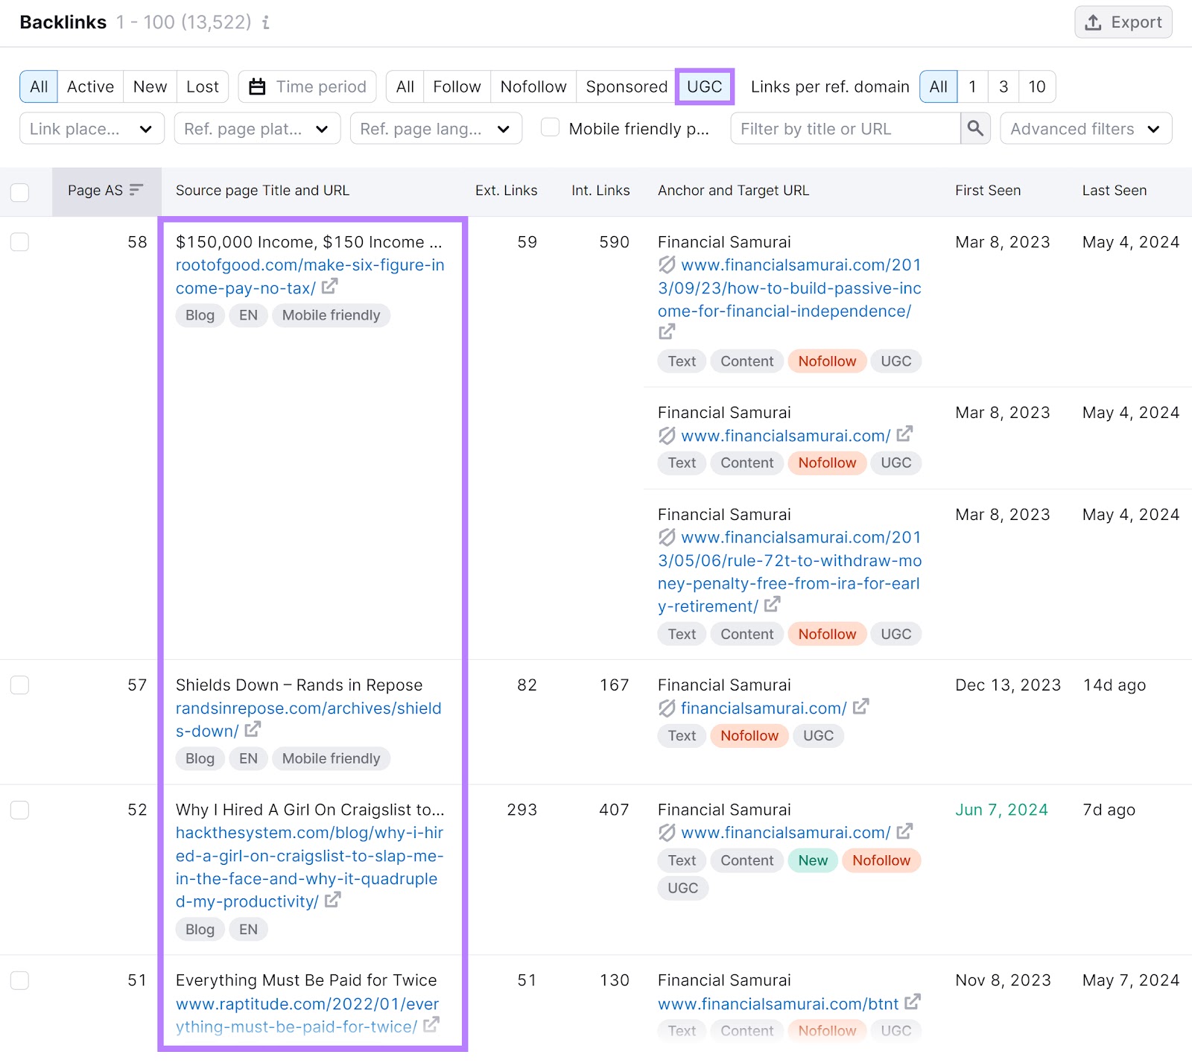Click the search magnifier in the filter field

(x=975, y=128)
